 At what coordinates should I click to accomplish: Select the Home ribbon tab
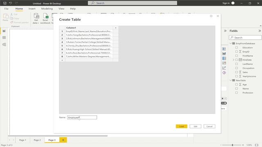point(19,9)
